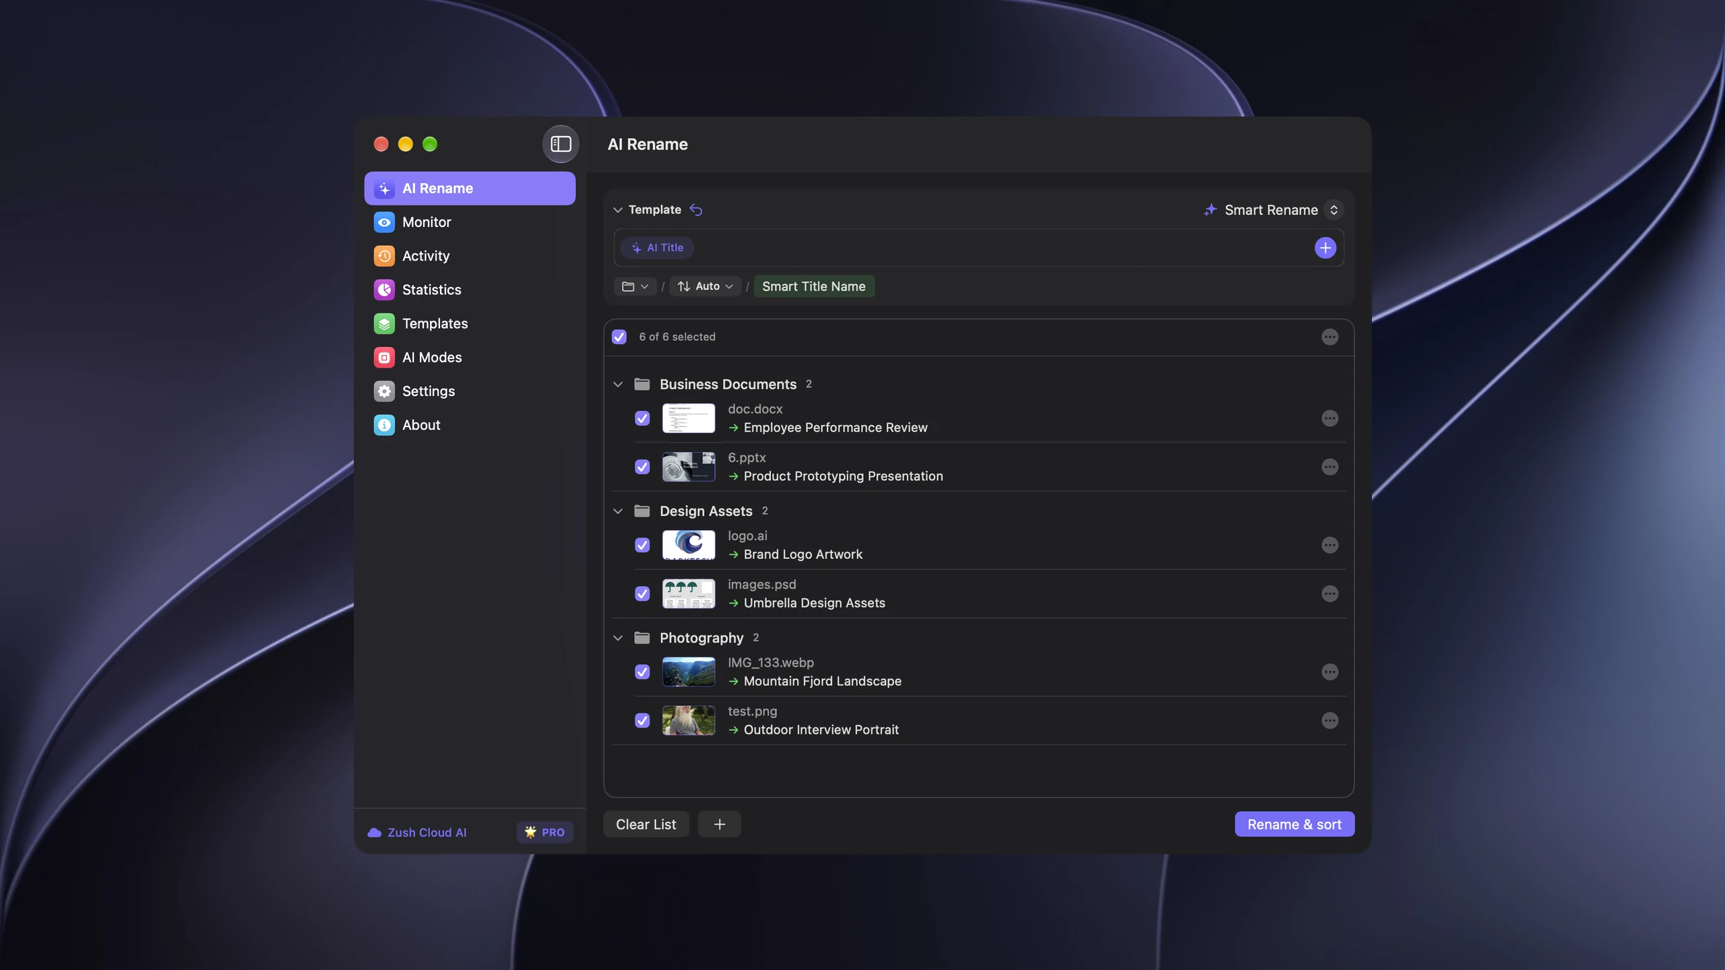Click the plus button beside Clear List

coord(719,825)
